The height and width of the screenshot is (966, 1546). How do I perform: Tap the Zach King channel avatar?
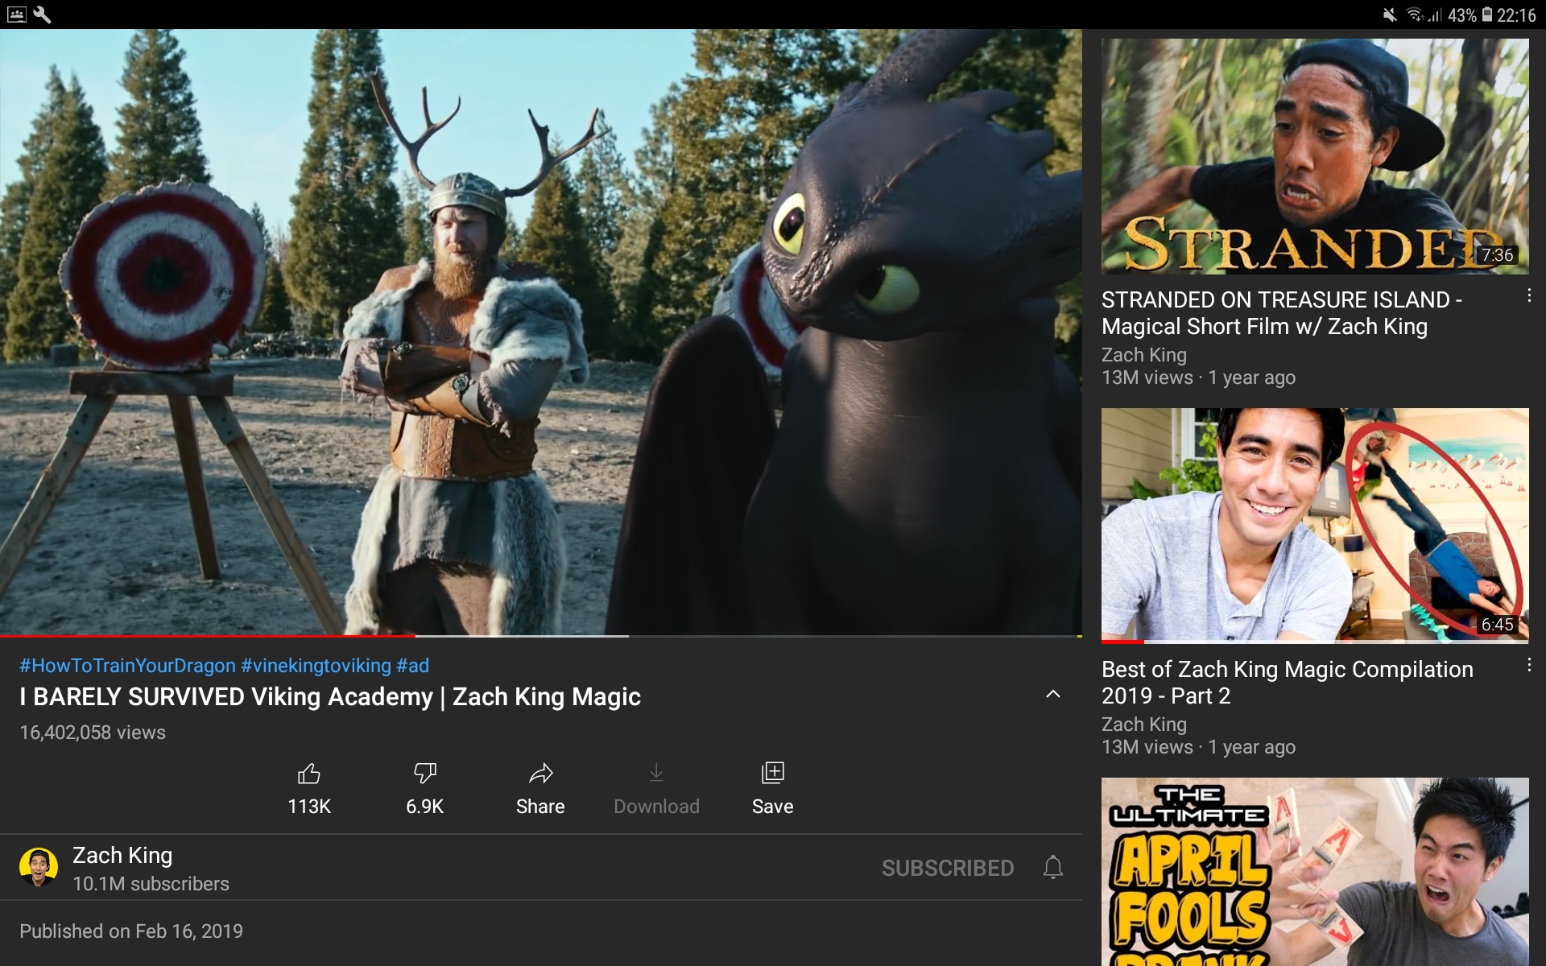pos(39,867)
